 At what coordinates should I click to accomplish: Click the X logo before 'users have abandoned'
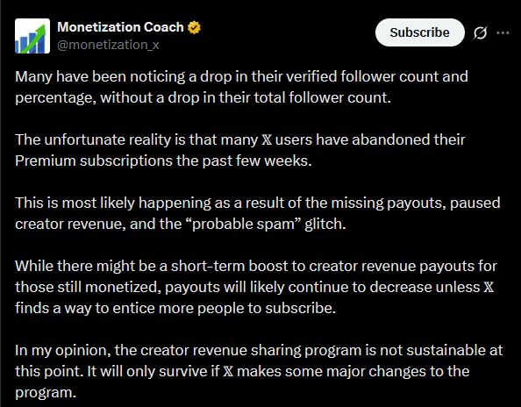[267, 139]
